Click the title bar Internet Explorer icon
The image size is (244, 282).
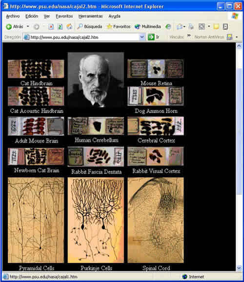(x=6, y=6)
